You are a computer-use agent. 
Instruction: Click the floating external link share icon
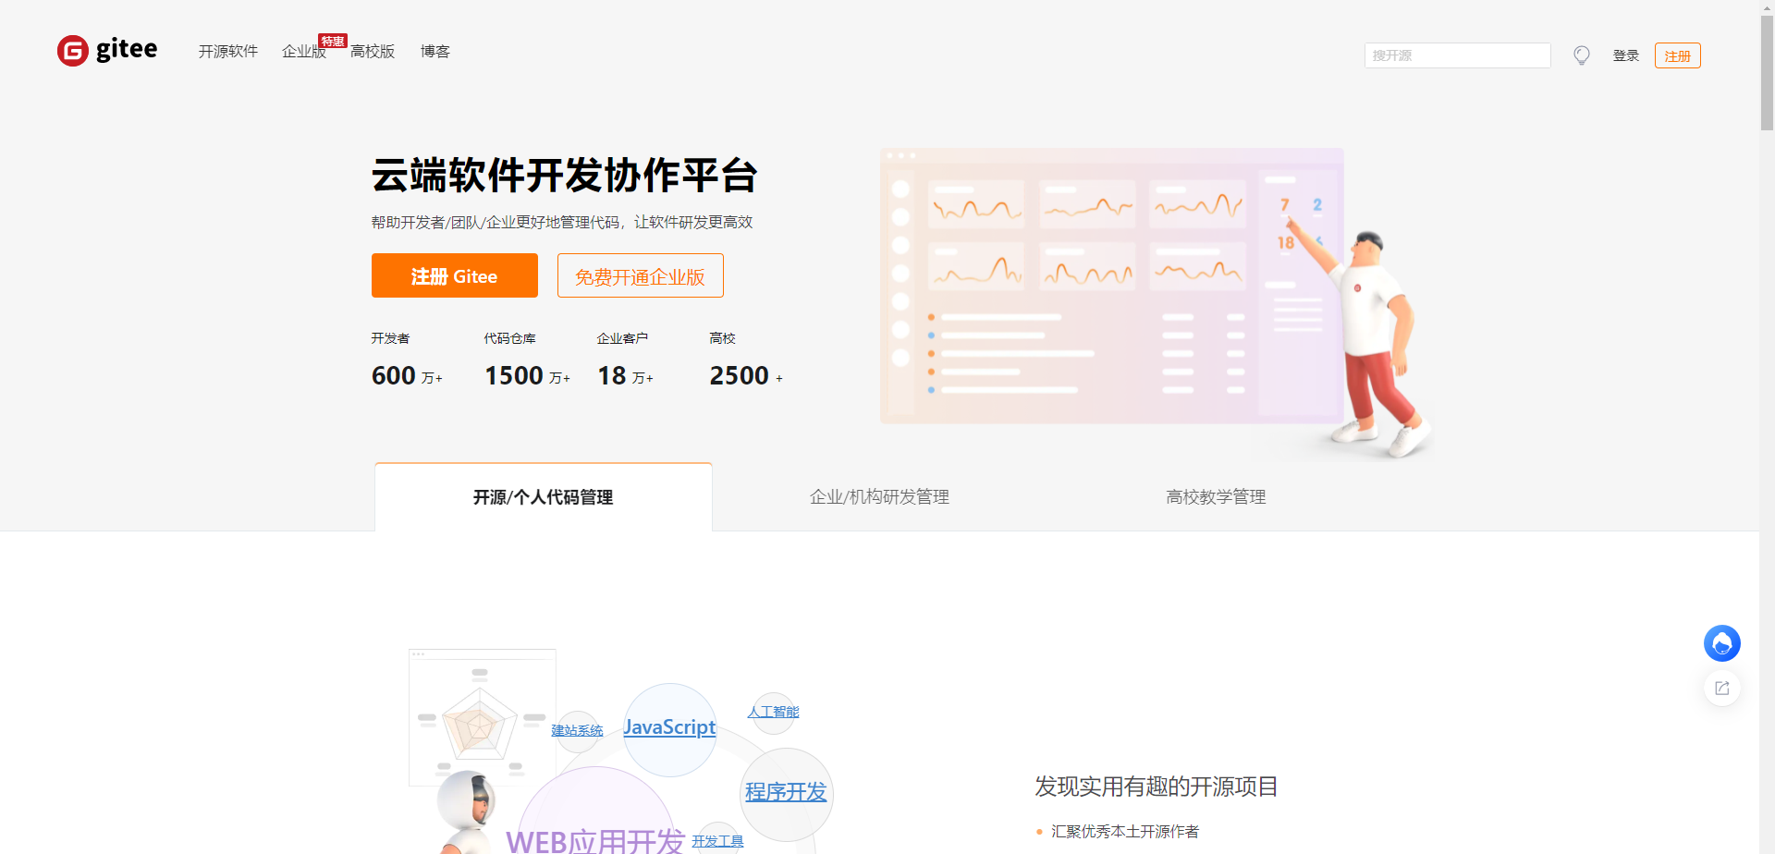coord(1721,689)
